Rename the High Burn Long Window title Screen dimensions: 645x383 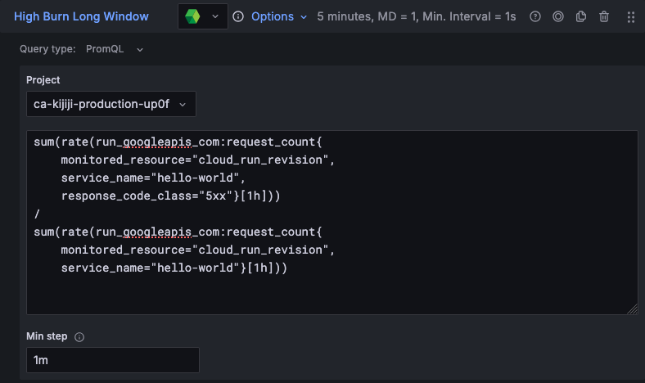tap(81, 16)
